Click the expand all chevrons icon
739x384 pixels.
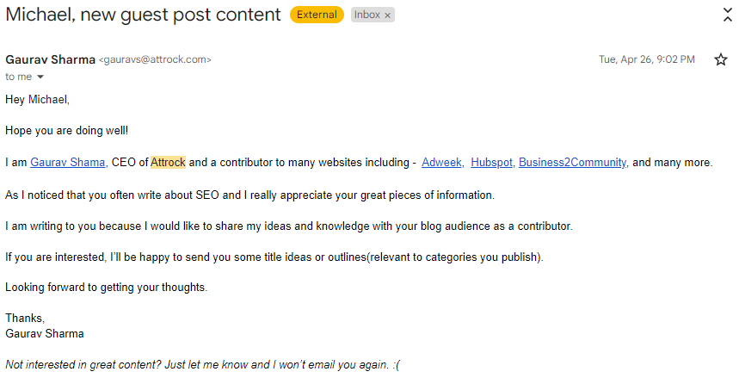click(728, 14)
